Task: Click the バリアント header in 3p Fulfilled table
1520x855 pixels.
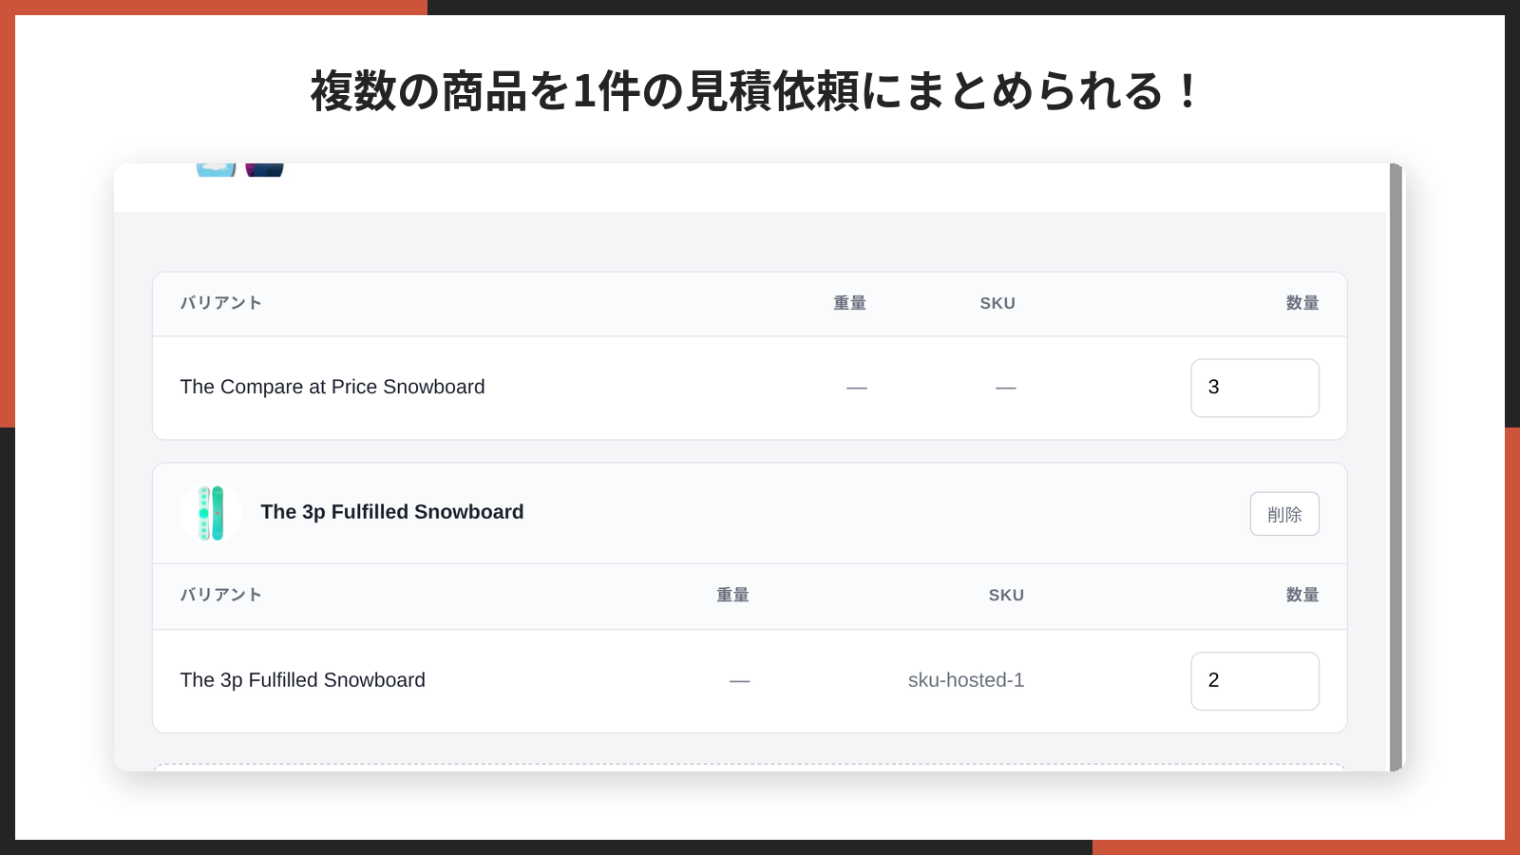Action: 221,595
